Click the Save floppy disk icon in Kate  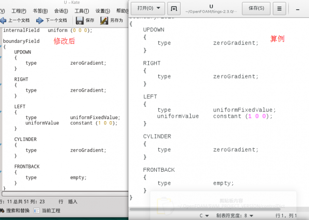click(x=80, y=20)
